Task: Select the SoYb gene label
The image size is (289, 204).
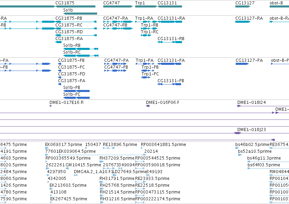Action: (68, 10)
